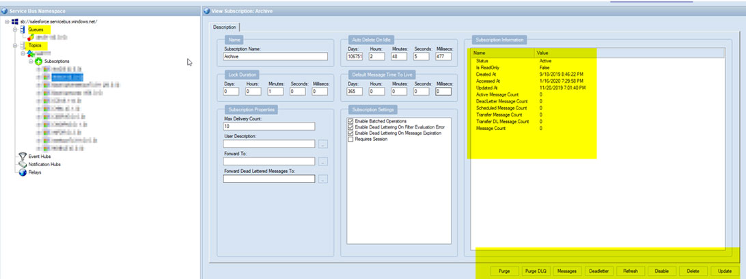Click the Max Delivery Count field

point(268,127)
